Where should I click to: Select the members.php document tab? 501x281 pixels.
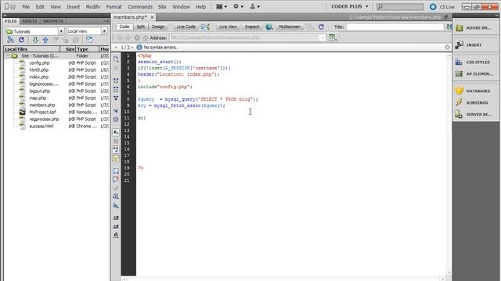point(130,17)
